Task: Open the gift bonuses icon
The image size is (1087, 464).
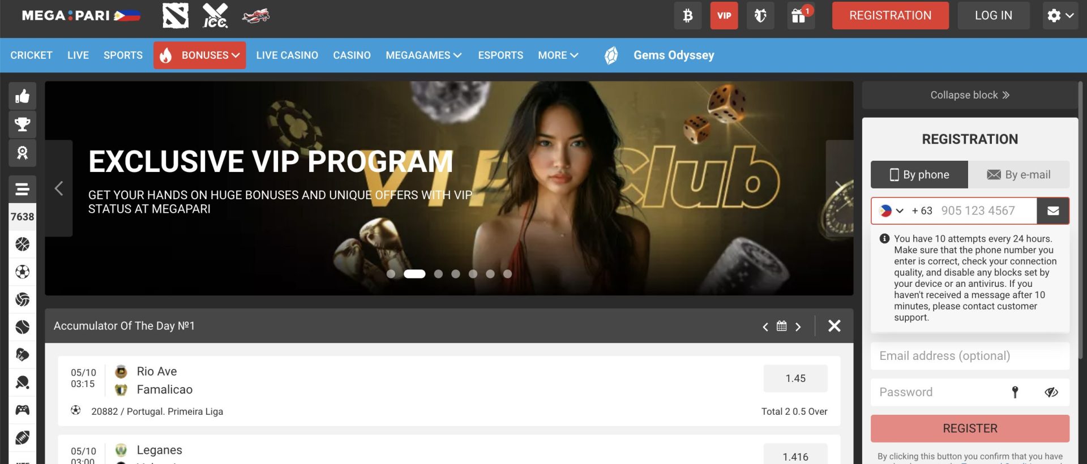Action: 799,16
